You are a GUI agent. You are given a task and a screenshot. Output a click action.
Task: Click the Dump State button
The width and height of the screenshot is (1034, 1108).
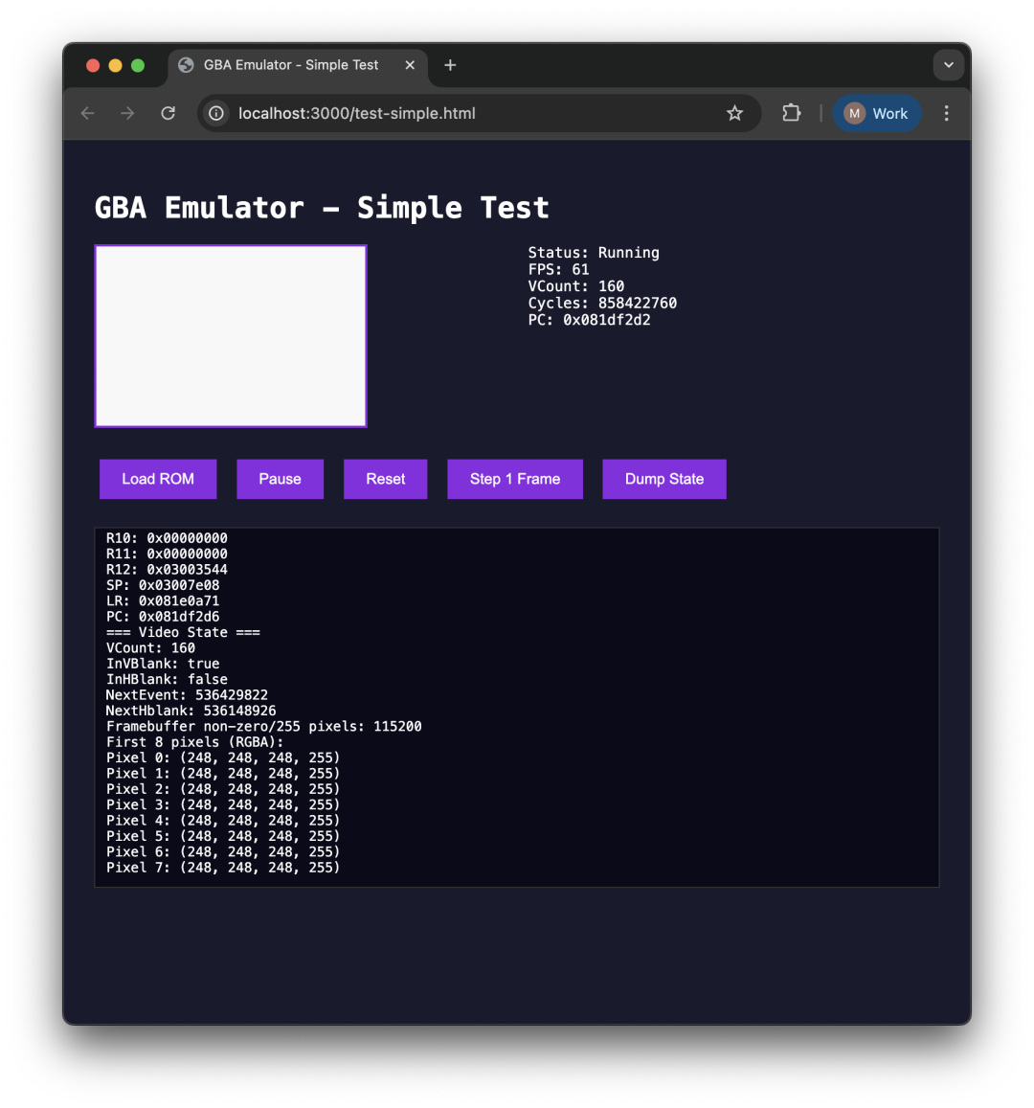point(663,479)
